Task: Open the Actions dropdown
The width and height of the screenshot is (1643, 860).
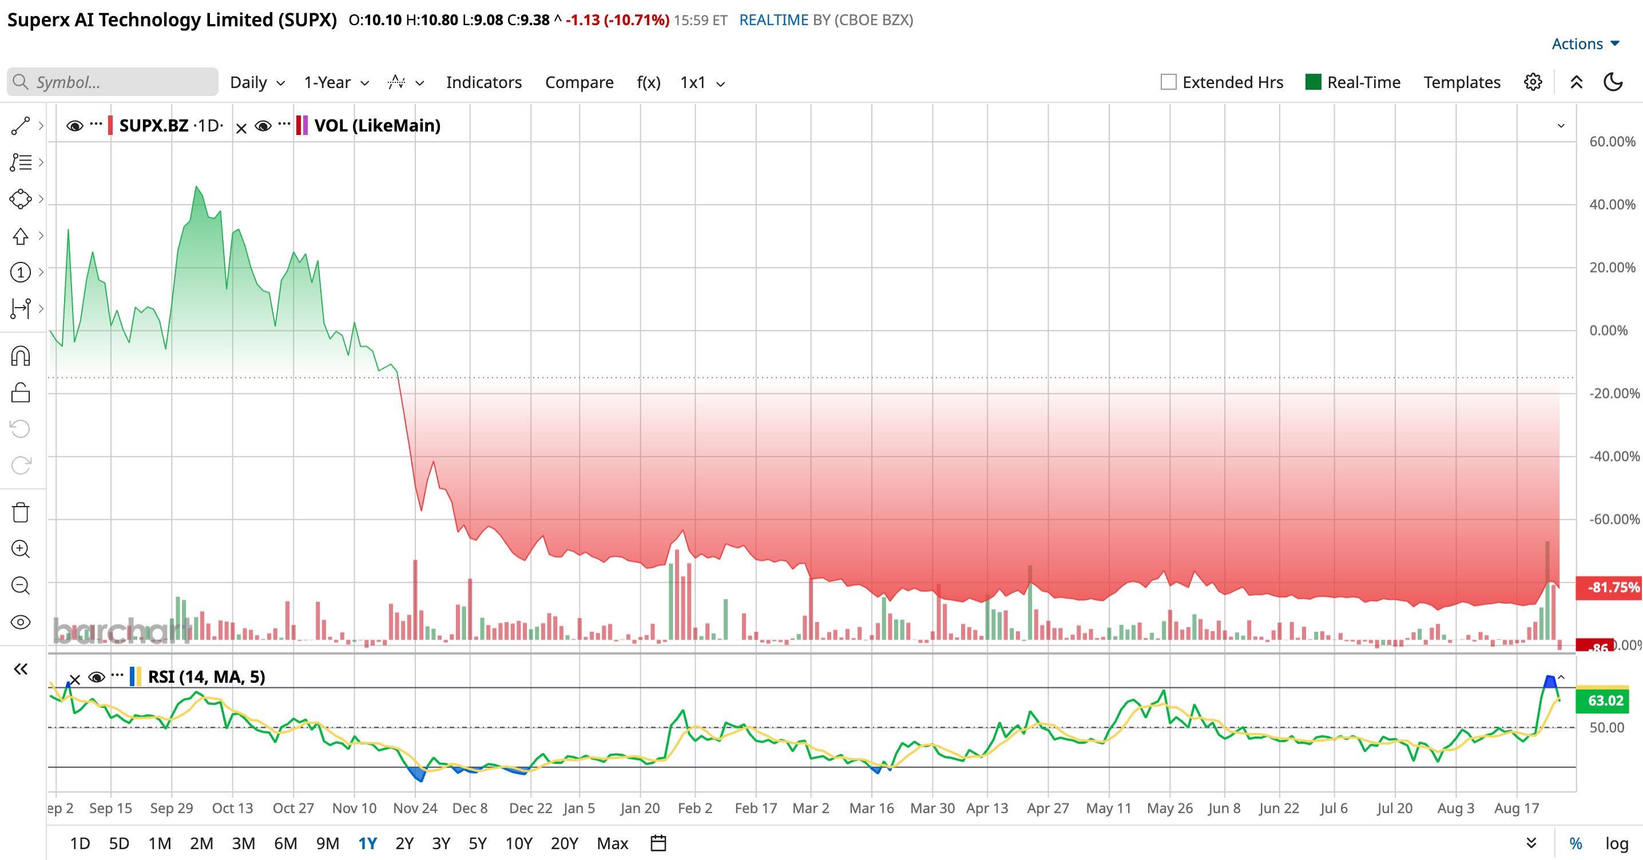Action: coord(1586,43)
